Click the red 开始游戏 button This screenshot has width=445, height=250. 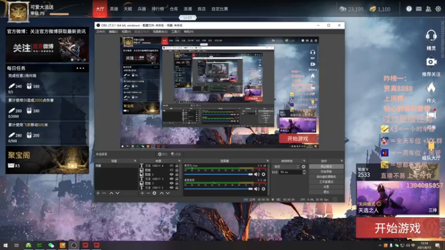pos(398,228)
